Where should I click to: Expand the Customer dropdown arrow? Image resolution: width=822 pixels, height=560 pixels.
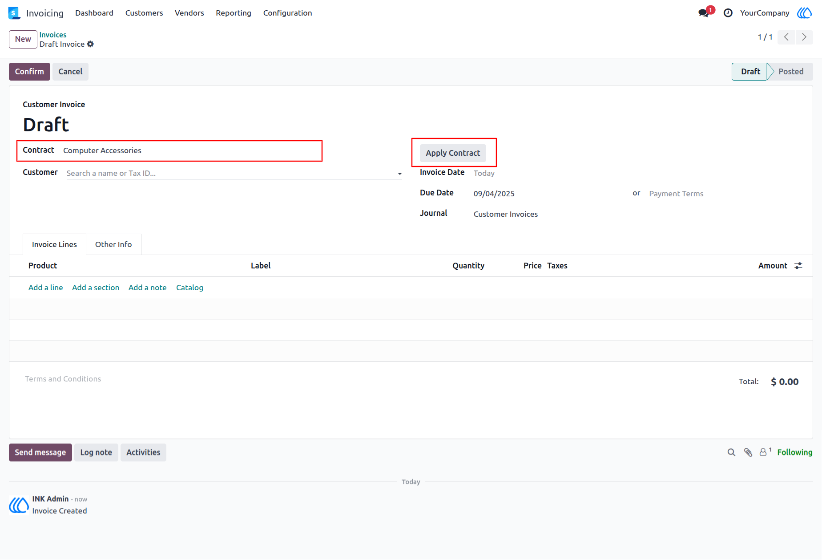[400, 174]
